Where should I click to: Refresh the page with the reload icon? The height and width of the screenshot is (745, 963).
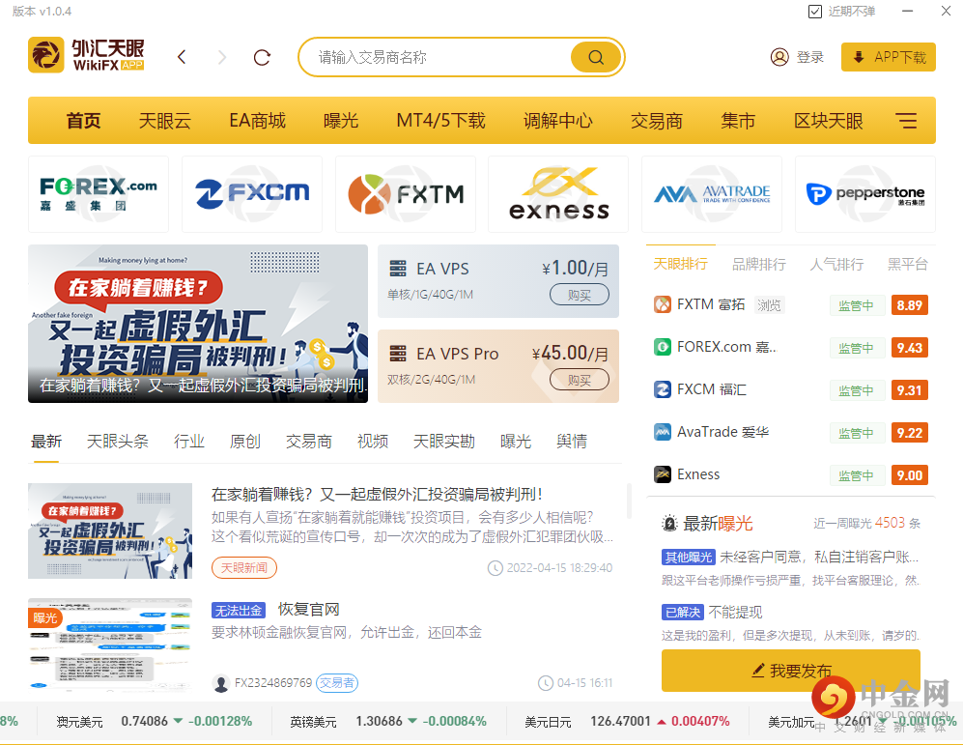coord(262,56)
